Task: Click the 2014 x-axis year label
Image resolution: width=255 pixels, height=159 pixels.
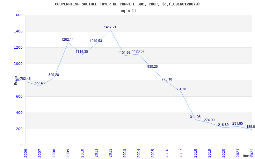Action: tap(139, 153)
